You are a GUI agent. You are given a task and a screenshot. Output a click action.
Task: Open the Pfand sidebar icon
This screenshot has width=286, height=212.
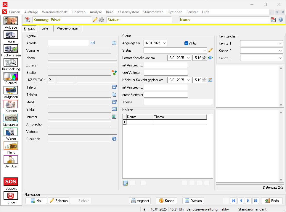[11, 146]
